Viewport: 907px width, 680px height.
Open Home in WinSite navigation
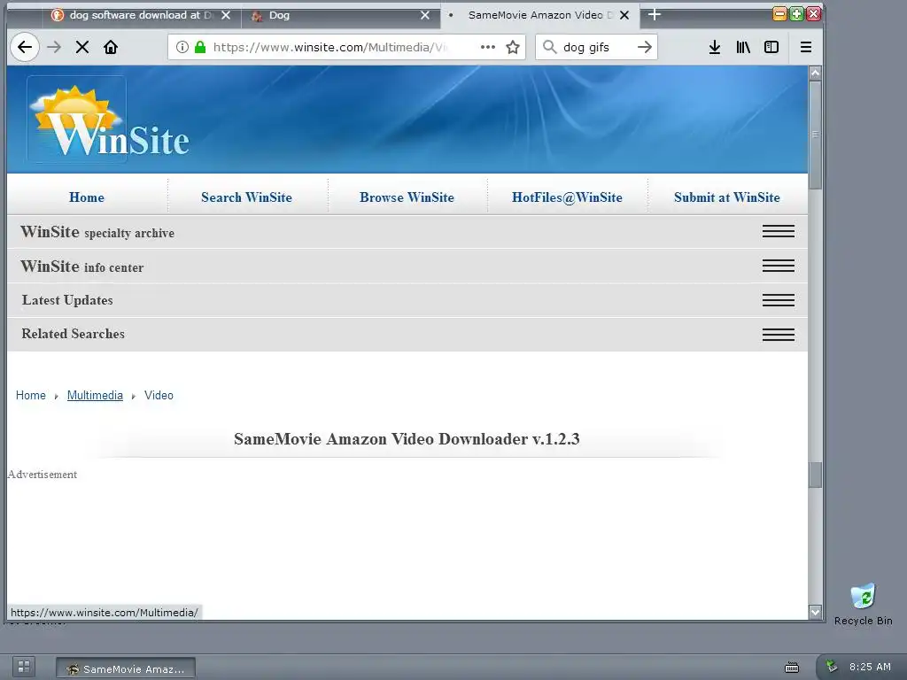[87, 197]
